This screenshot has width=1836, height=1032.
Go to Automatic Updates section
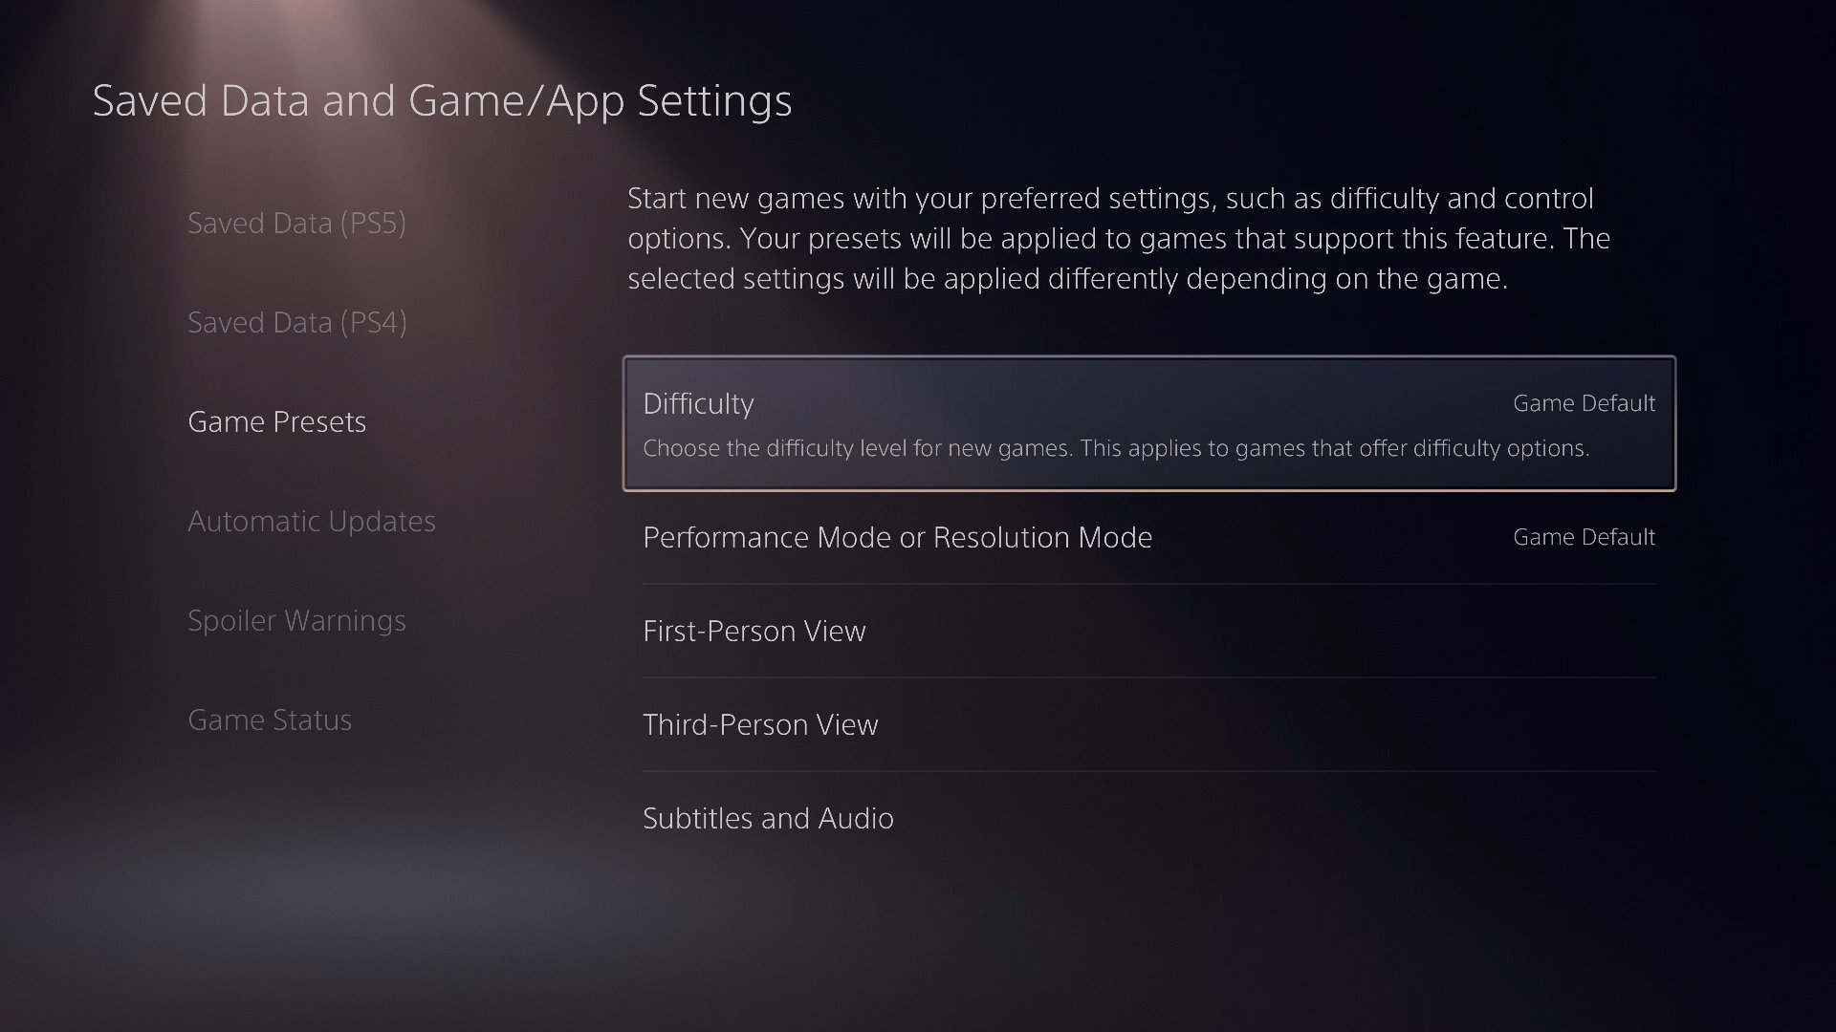(311, 521)
